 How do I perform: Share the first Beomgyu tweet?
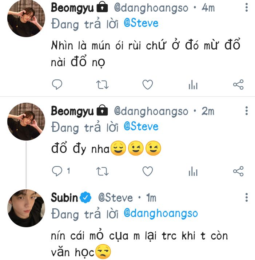(x=238, y=85)
